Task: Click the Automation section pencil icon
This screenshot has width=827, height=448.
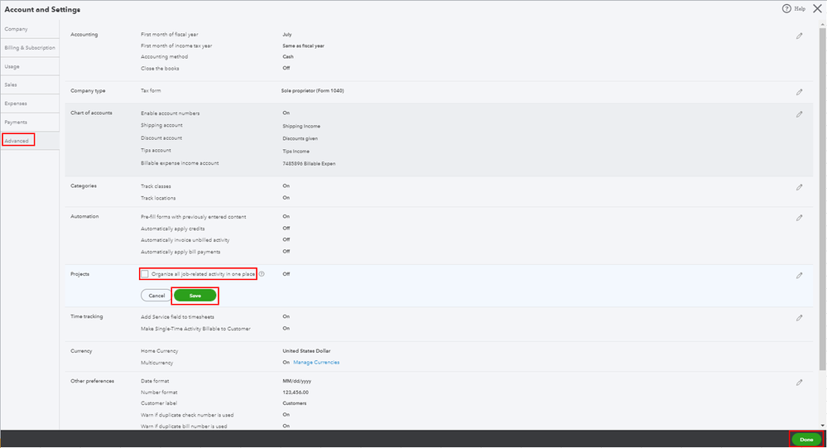Action: coord(799,218)
